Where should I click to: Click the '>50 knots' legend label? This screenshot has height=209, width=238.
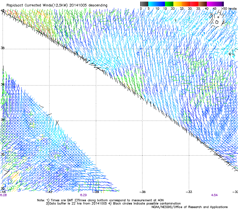229,9
